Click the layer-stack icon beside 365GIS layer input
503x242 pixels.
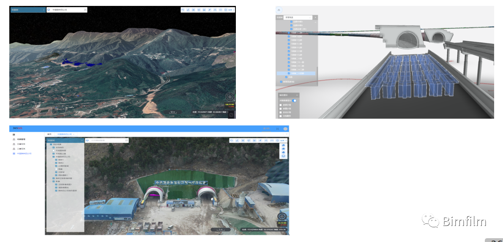tap(87, 140)
